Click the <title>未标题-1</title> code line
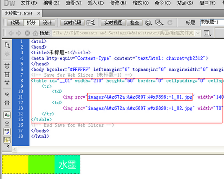The width and height of the screenshot is (224, 179). point(61,53)
